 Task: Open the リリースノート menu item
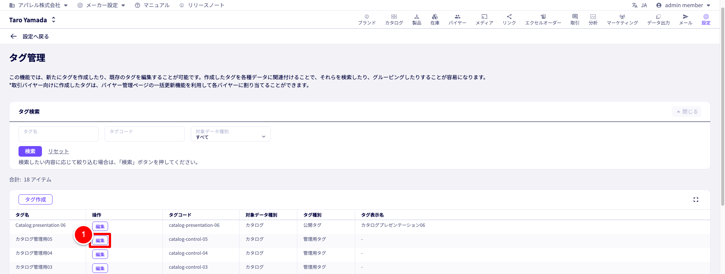coord(202,5)
